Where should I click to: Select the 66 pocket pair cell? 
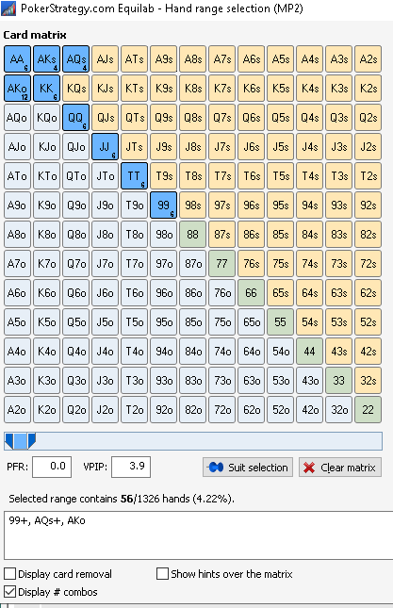[251, 293]
